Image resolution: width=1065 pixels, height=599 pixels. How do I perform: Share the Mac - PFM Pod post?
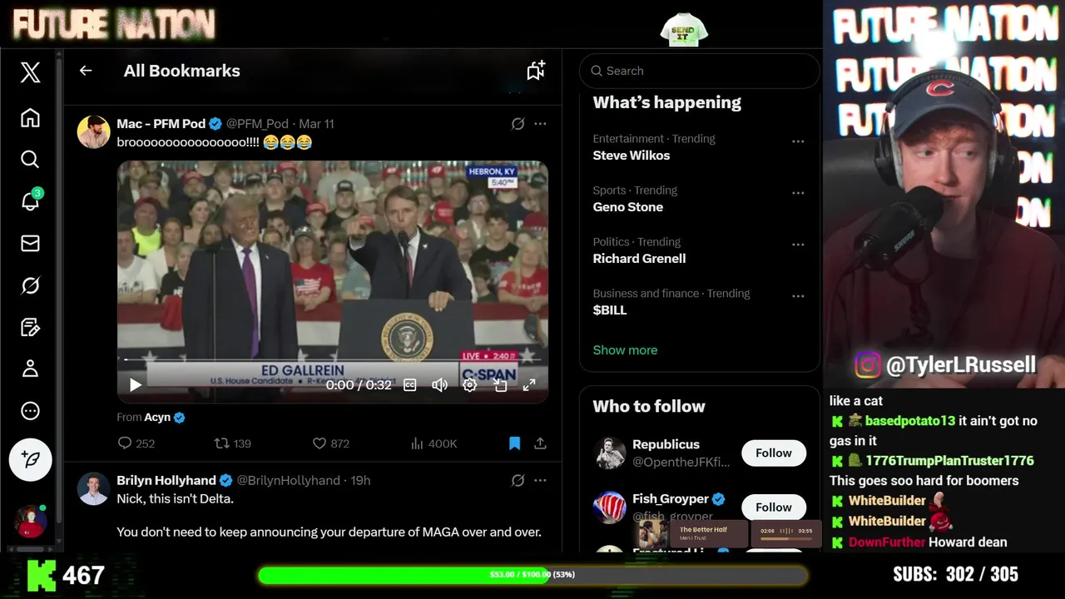(x=540, y=443)
